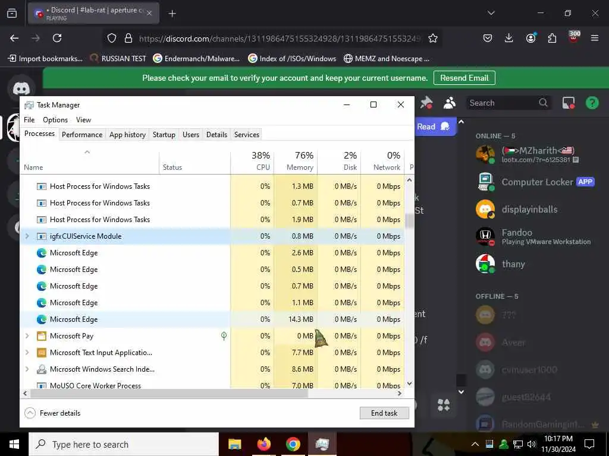
Task: View site security padlock info
Action: pyautogui.click(x=128, y=38)
